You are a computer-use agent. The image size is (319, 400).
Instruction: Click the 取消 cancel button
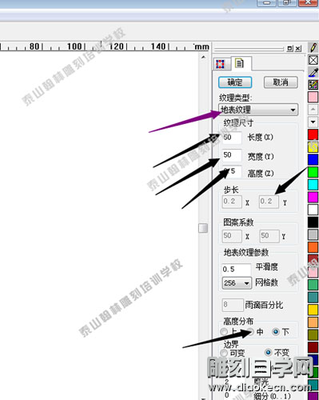281,82
